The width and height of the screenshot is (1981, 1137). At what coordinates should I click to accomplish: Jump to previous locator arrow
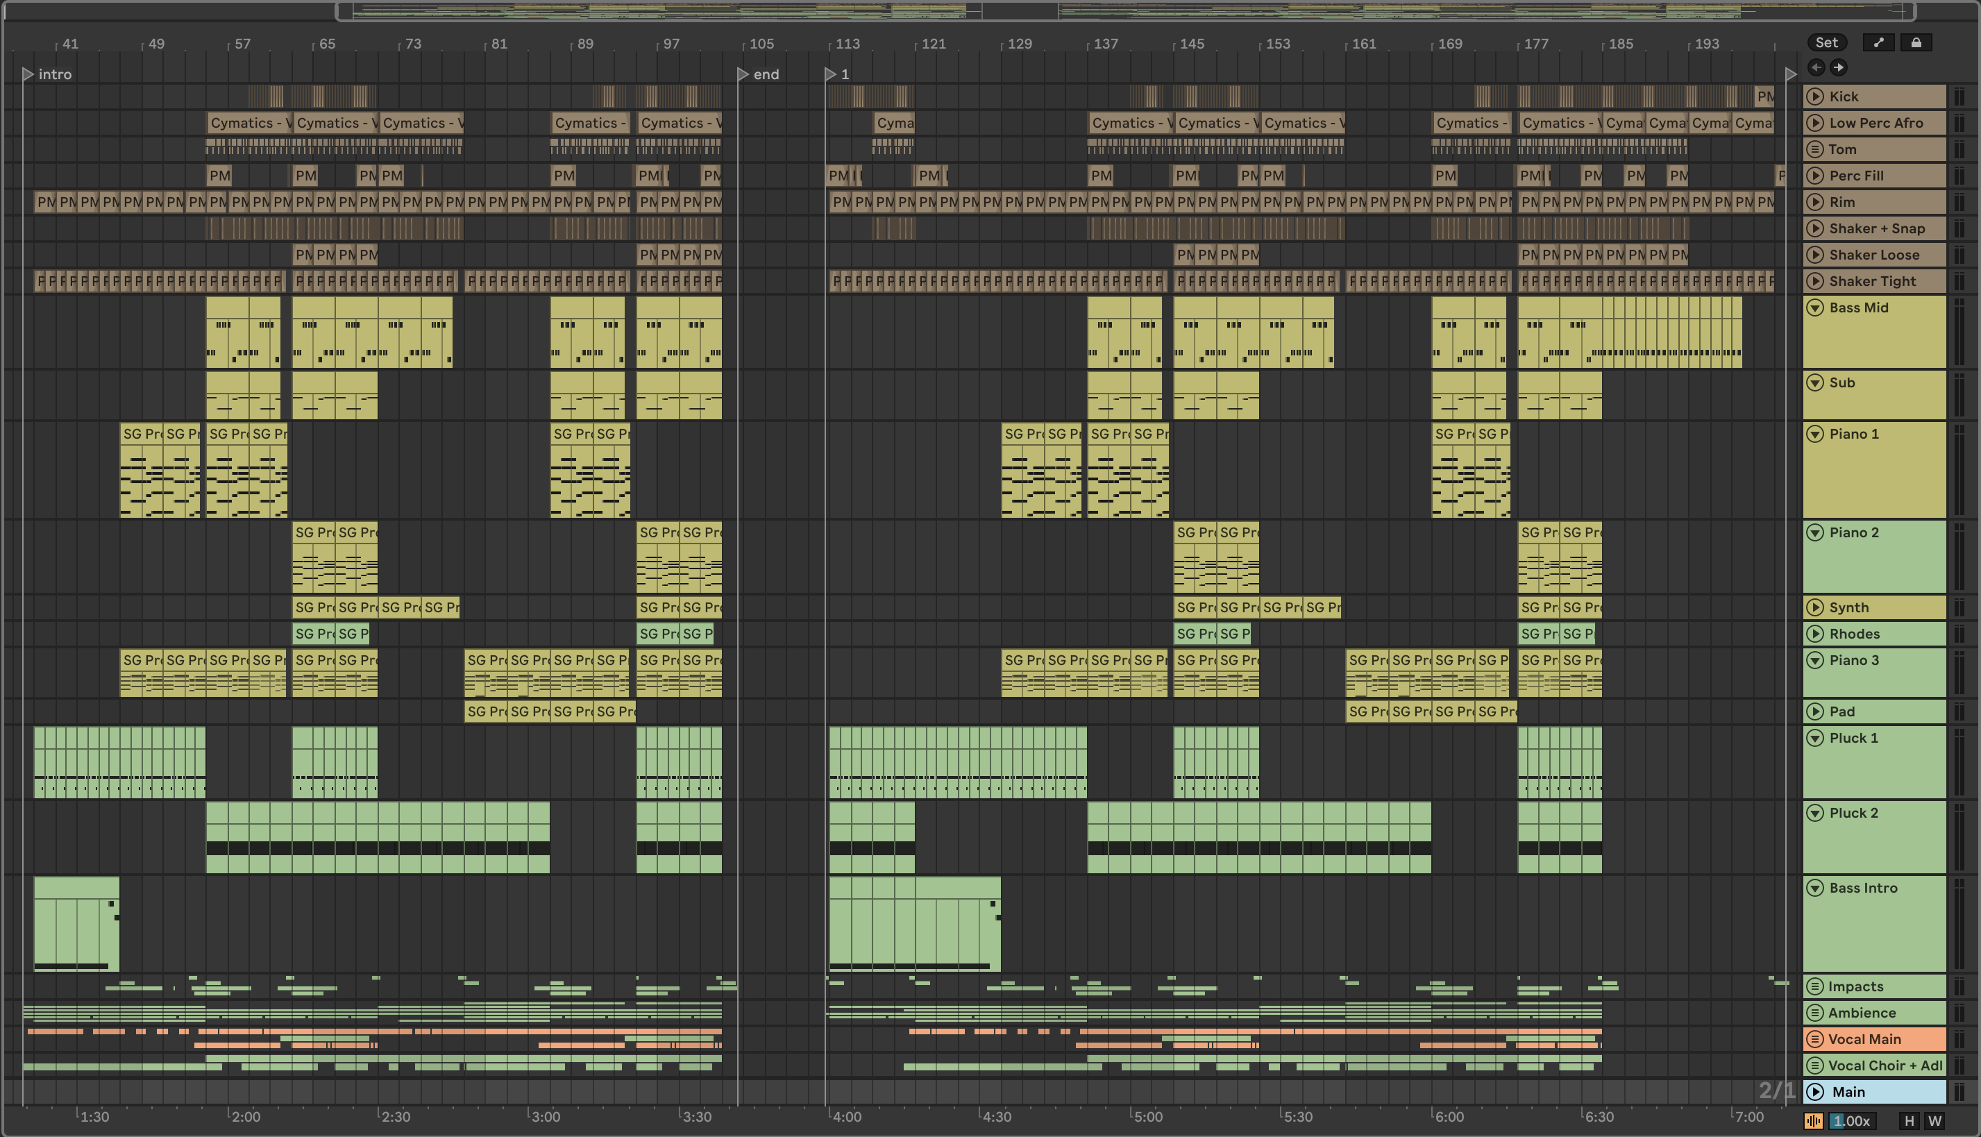click(x=1816, y=68)
